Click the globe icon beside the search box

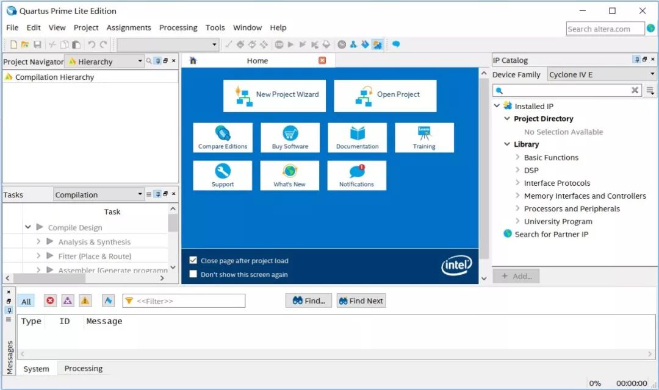pyautogui.click(x=650, y=28)
